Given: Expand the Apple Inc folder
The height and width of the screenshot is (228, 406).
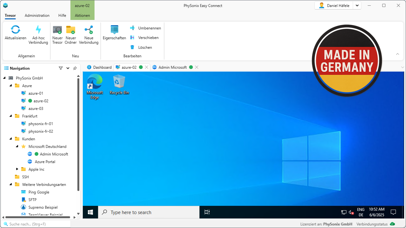Looking at the screenshot, I should (x=17, y=169).
